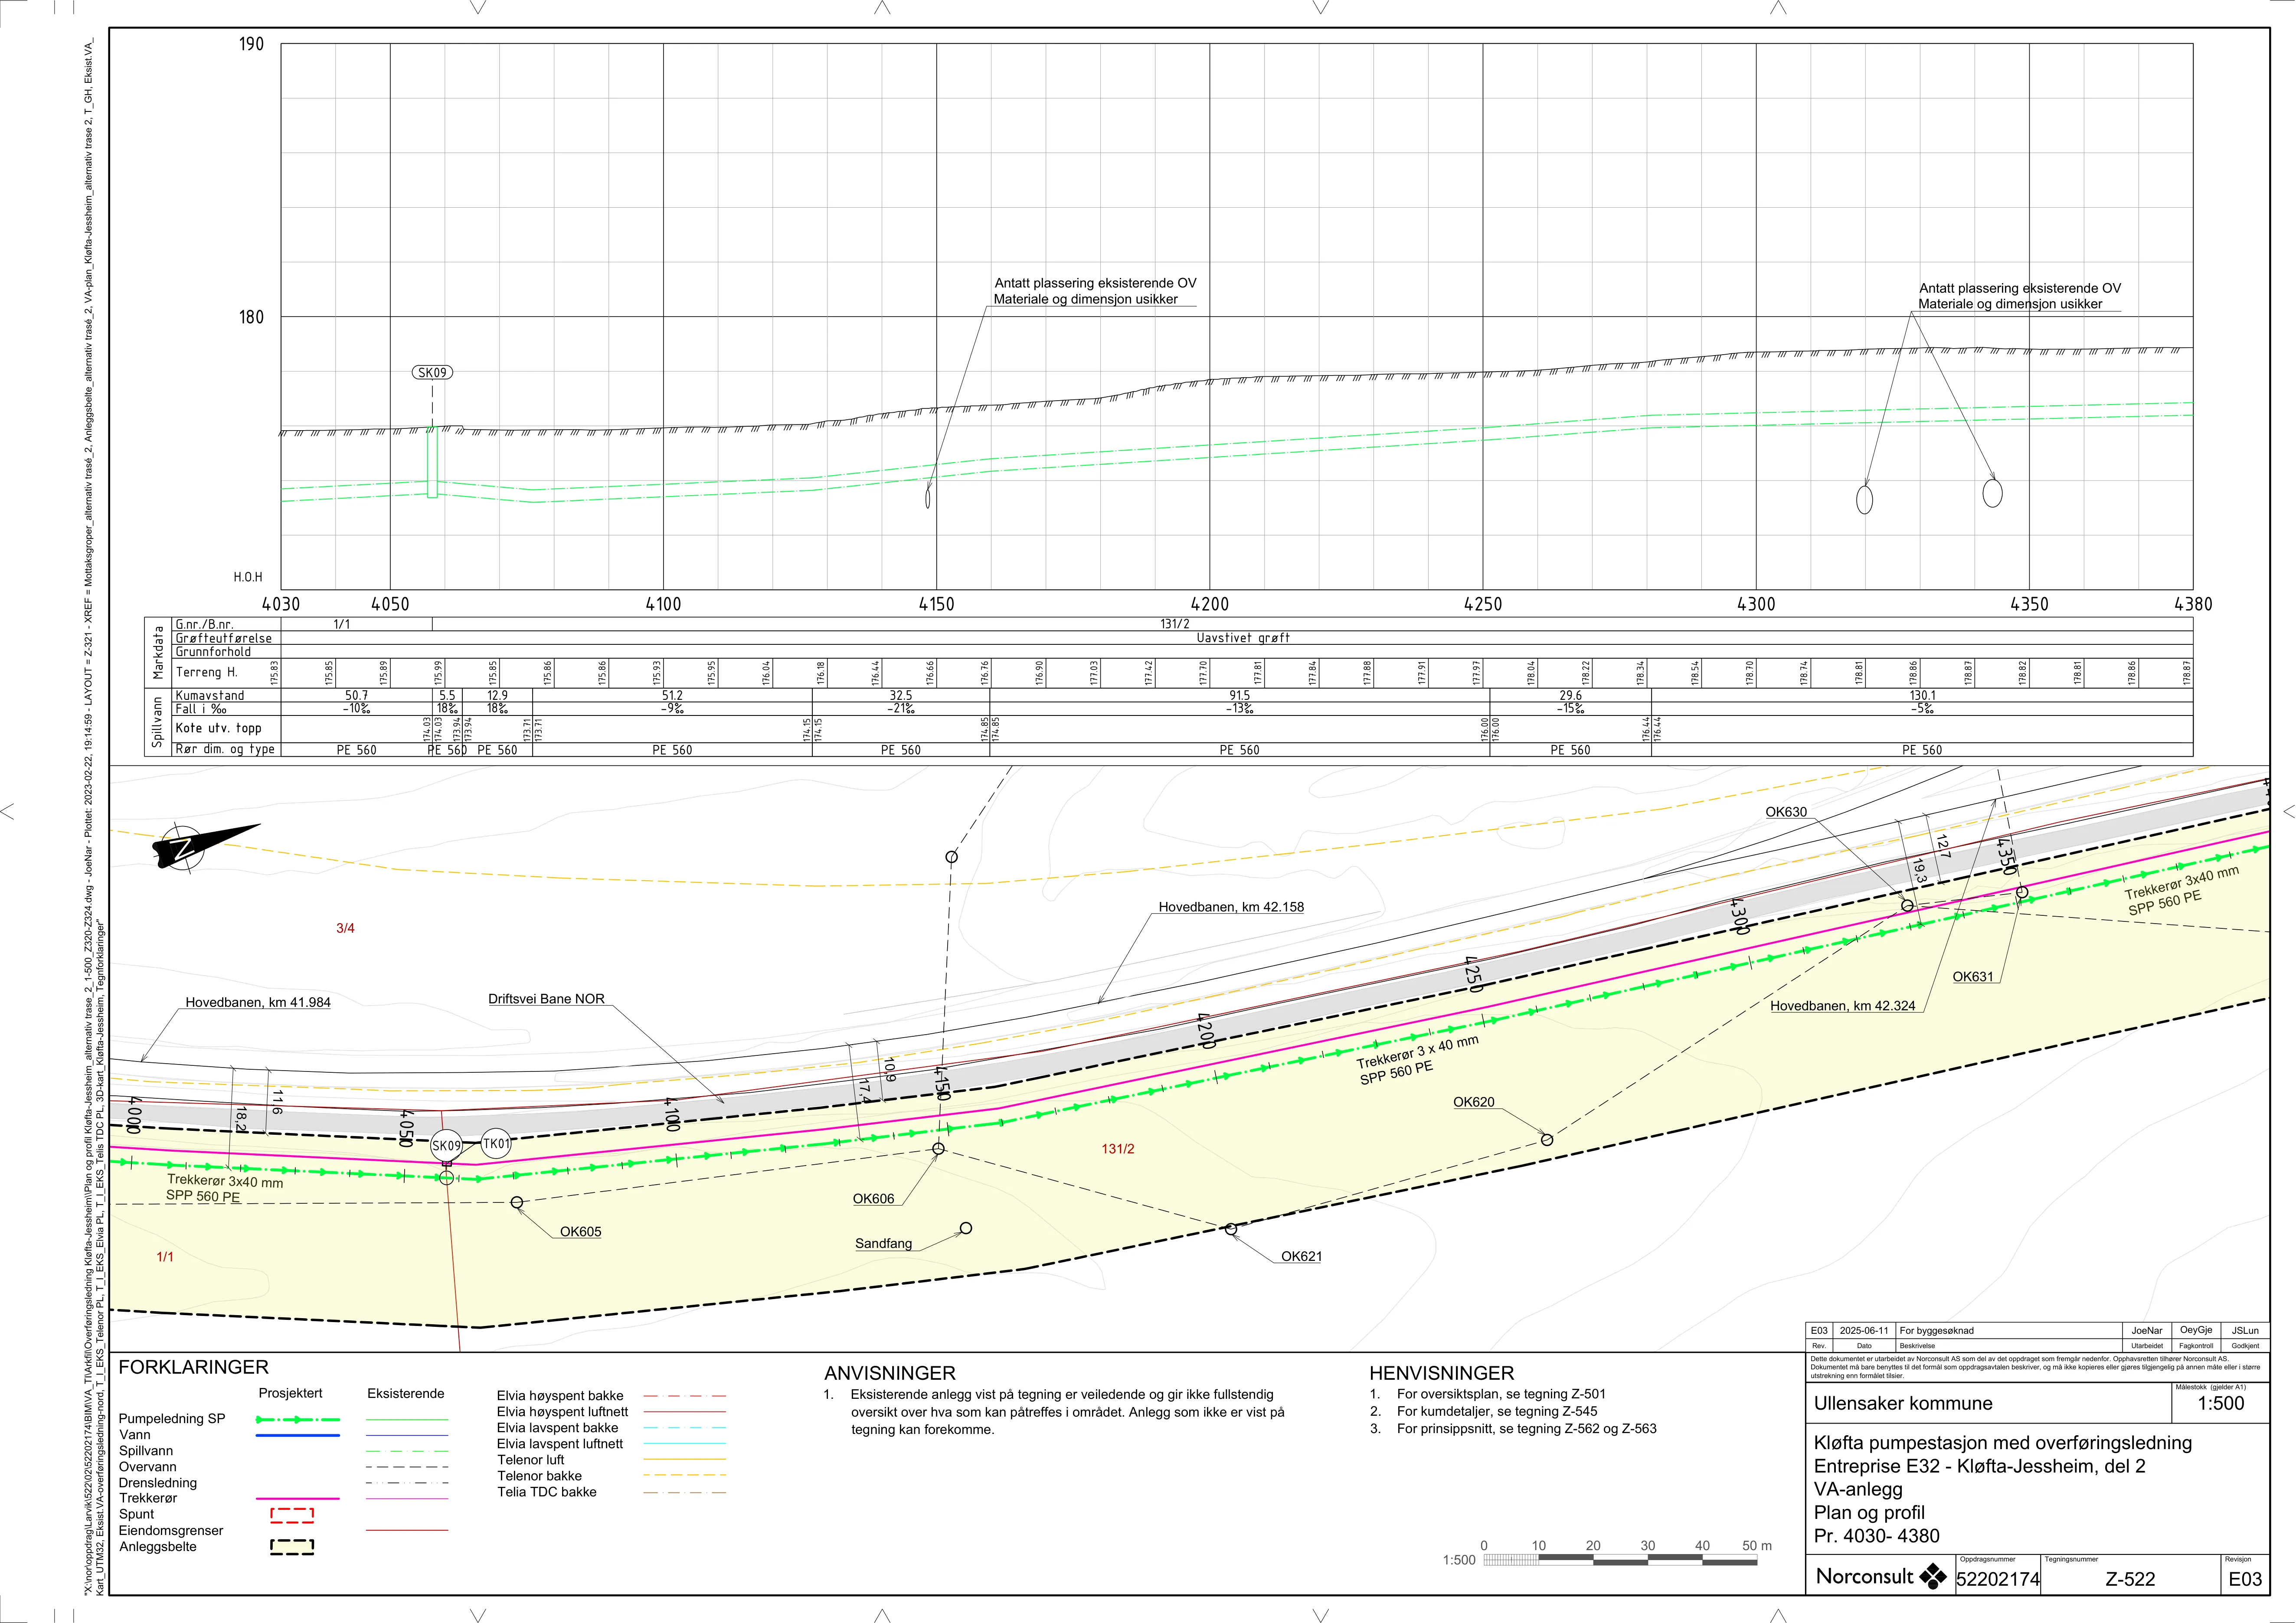
Task: Click the FORKLARINGER heading
Action: (194, 1368)
